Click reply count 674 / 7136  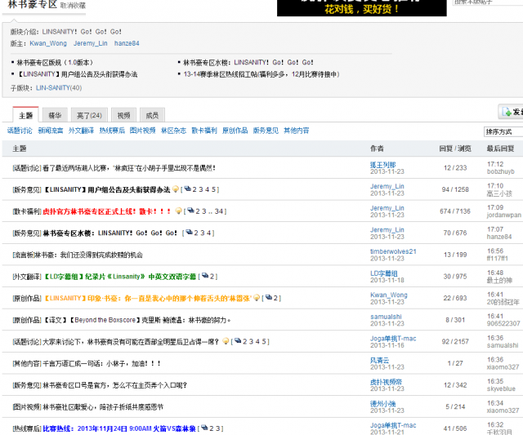point(455,211)
